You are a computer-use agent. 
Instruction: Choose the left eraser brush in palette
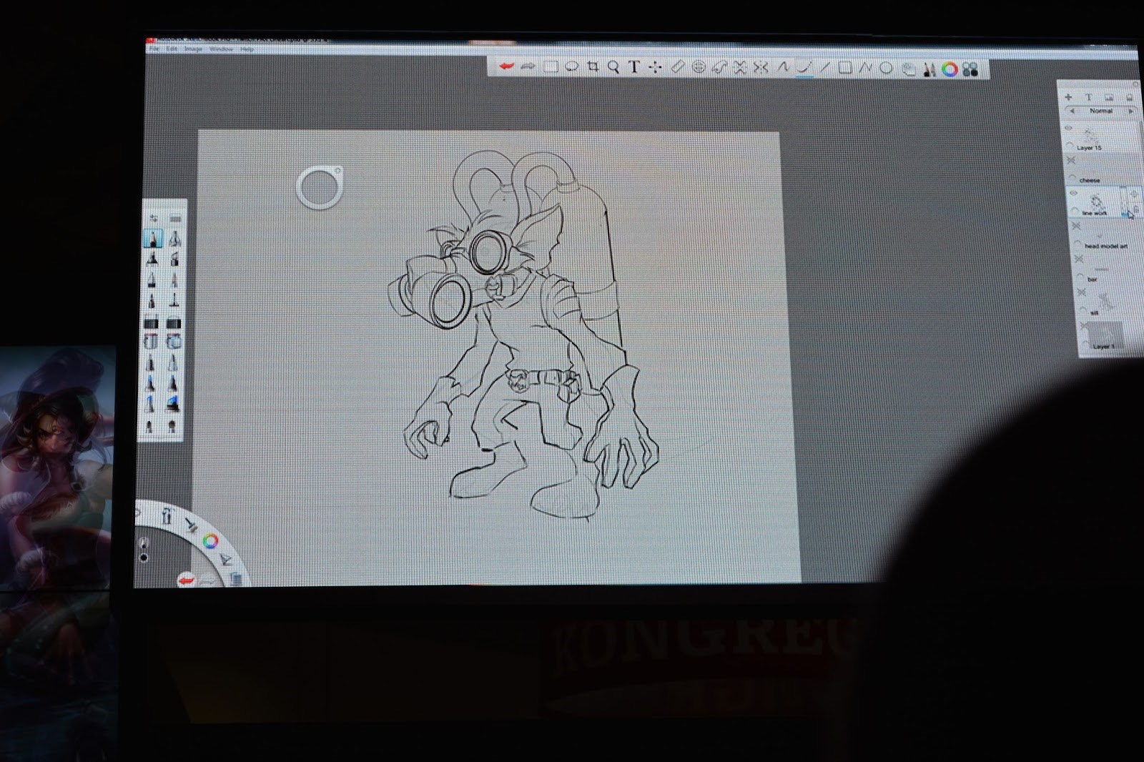[151, 322]
